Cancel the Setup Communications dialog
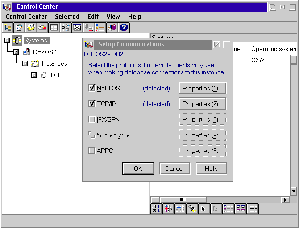Viewport: 299px width, 228px height. click(174, 169)
